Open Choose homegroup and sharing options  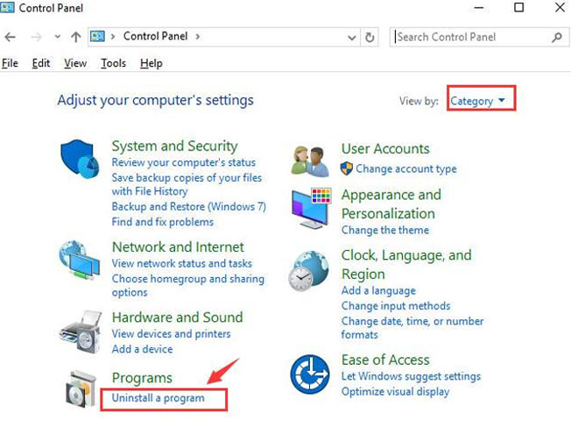tap(188, 285)
